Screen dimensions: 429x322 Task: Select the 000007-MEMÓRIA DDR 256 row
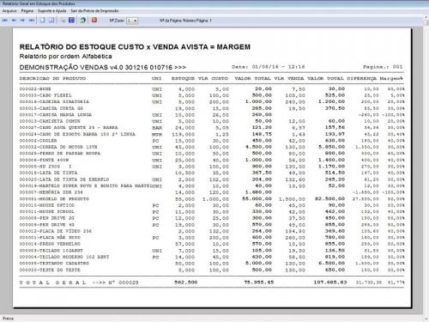212,192
